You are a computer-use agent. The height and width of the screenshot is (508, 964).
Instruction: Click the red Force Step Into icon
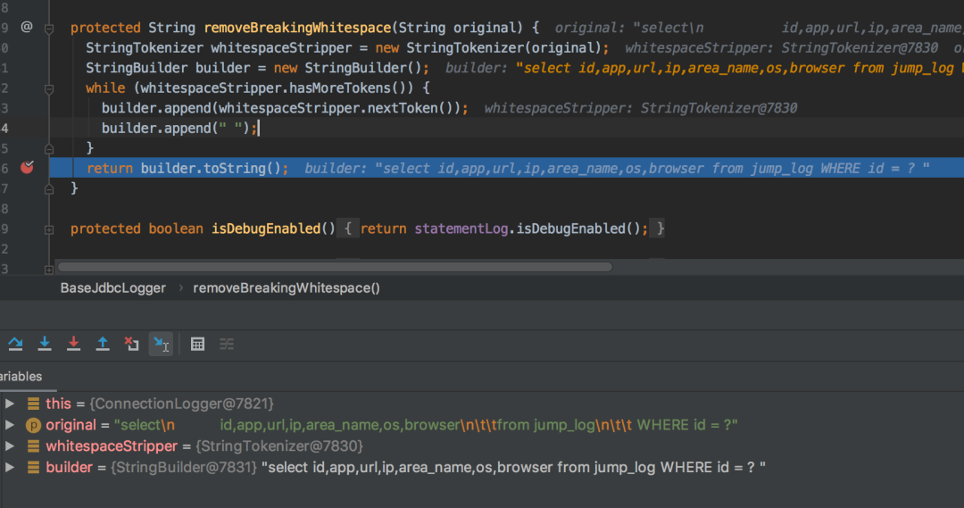pos(73,344)
